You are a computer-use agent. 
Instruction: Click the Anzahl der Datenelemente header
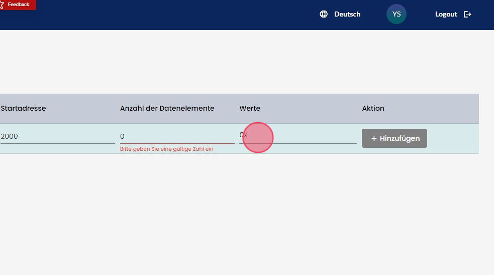[x=167, y=108]
